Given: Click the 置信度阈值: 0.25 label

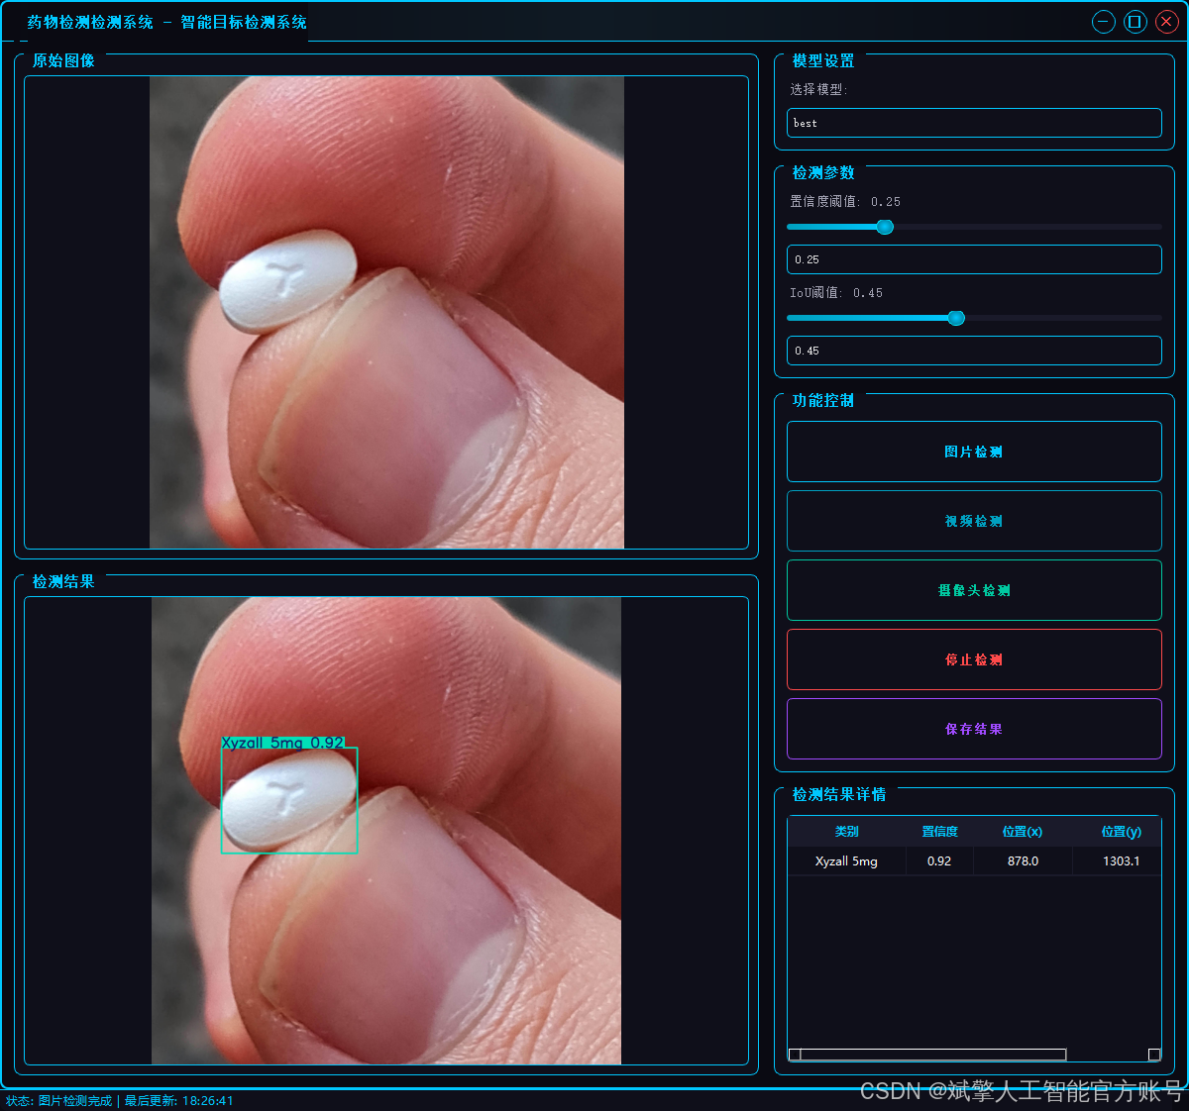Looking at the screenshot, I should click(x=845, y=202).
